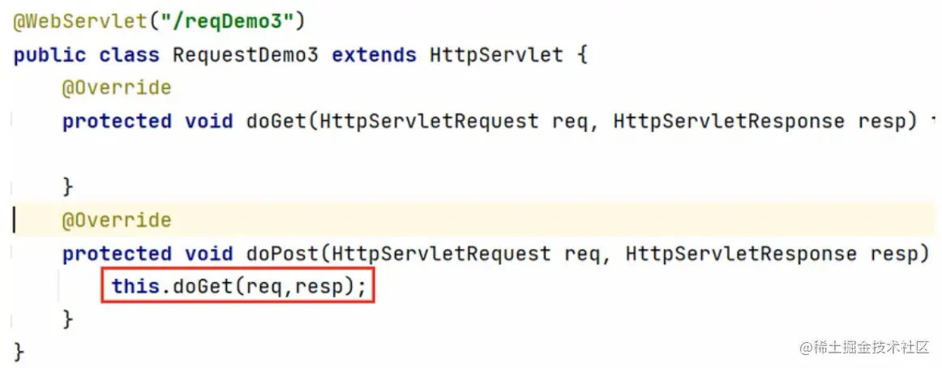This screenshot has height=368, width=942.
Task: Click the first @Override annotation
Action: coord(117,89)
